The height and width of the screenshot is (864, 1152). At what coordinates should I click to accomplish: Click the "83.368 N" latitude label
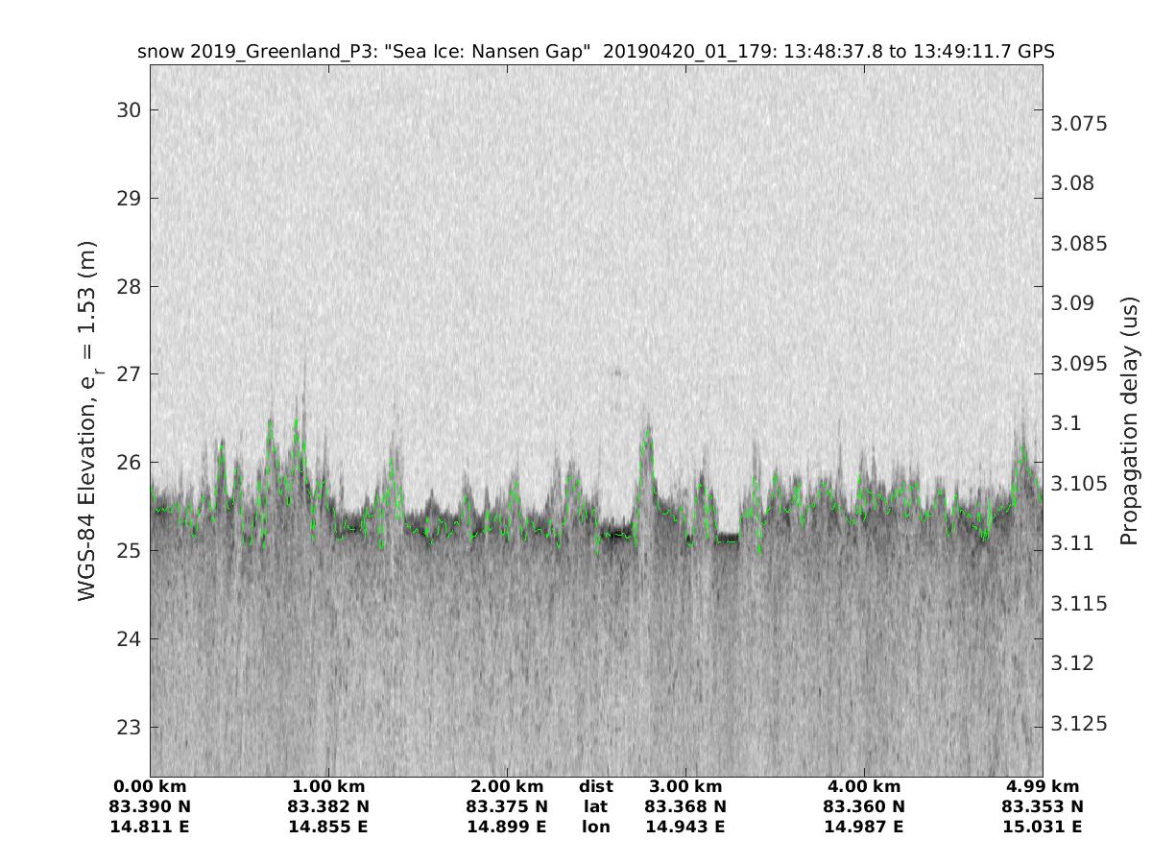coord(685,806)
